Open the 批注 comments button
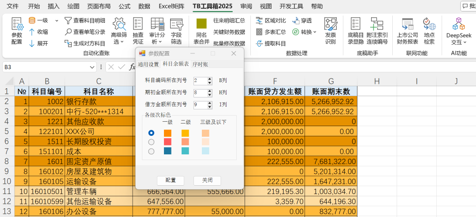 tap(469, 6)
